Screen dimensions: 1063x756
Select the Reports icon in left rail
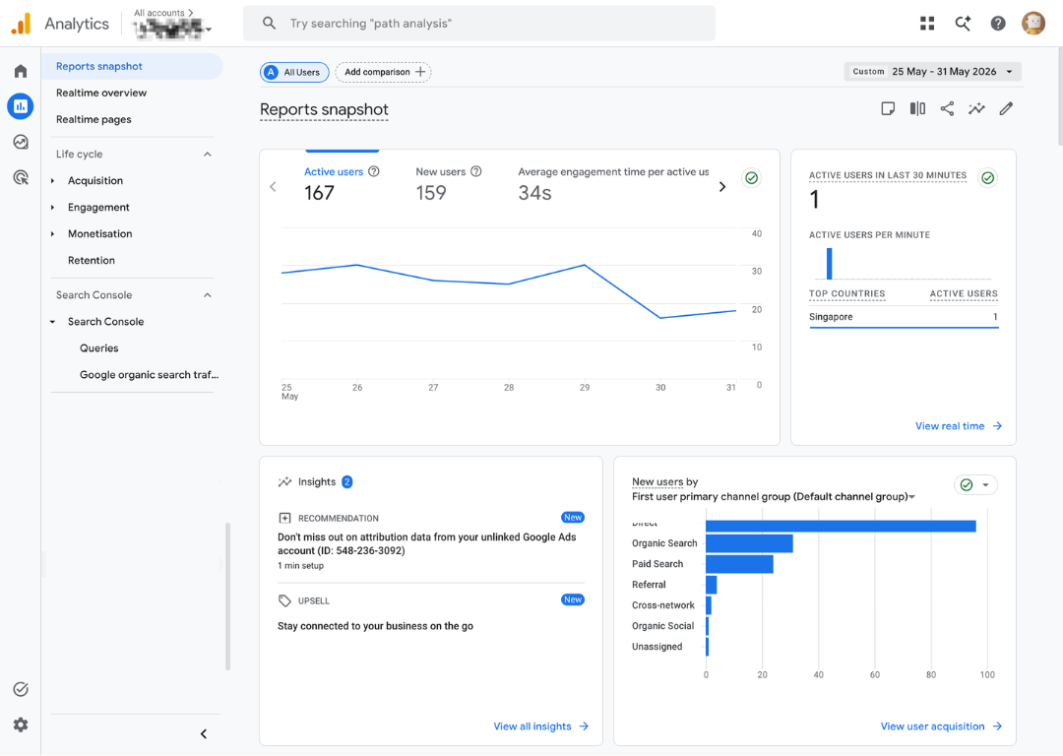[x=21, y=105]
